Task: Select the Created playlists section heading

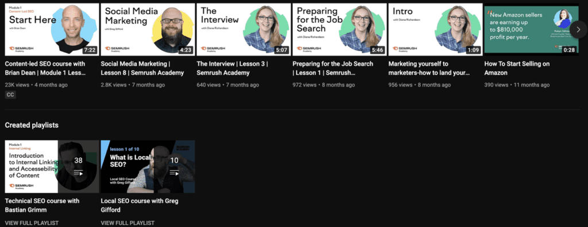Action: [x=32, y=125]
